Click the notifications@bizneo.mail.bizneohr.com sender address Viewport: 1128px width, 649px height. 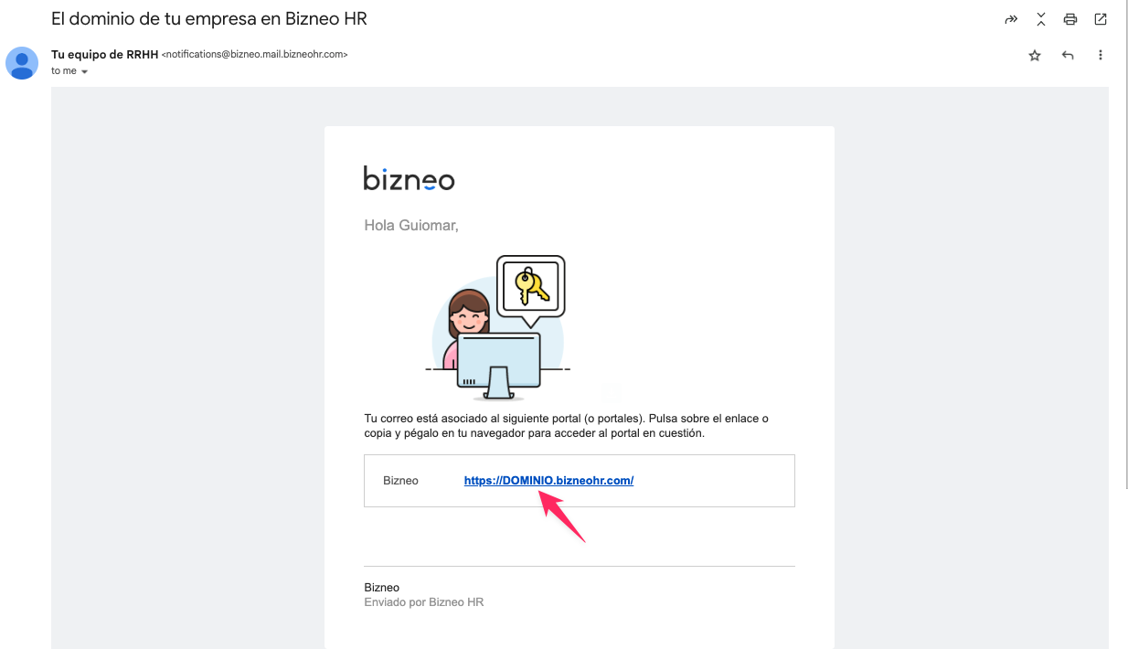coord(254,55)
